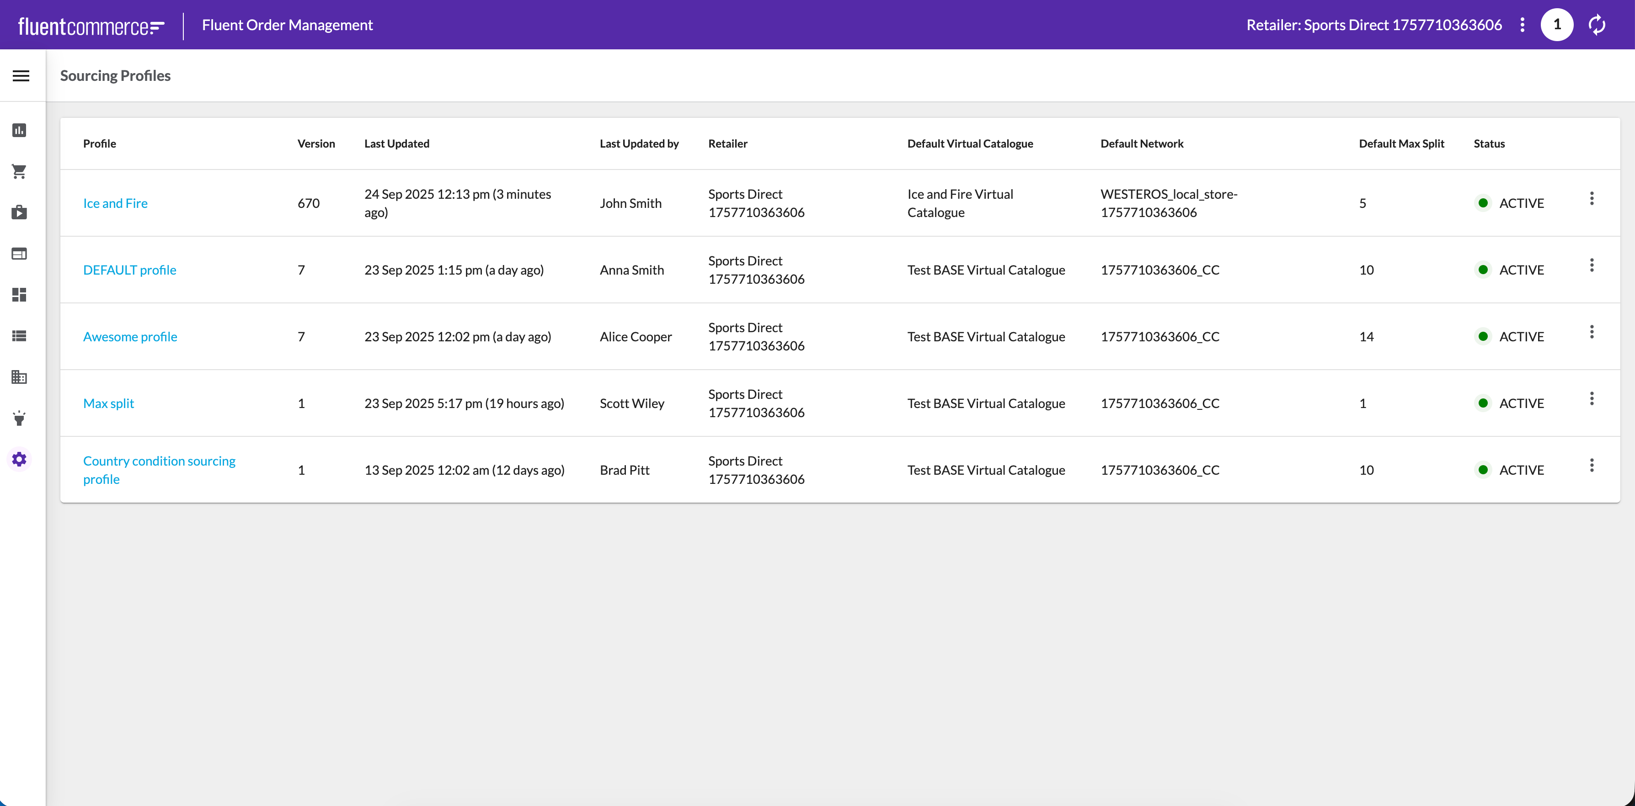Open the spotlight lamp icon in sidebar

tap(19, 418)
